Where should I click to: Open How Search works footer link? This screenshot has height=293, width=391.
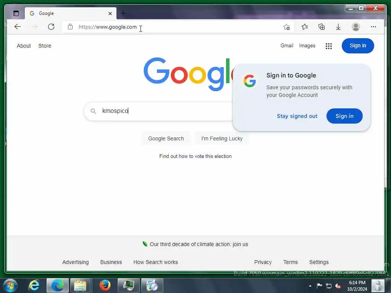coord(156,262)
